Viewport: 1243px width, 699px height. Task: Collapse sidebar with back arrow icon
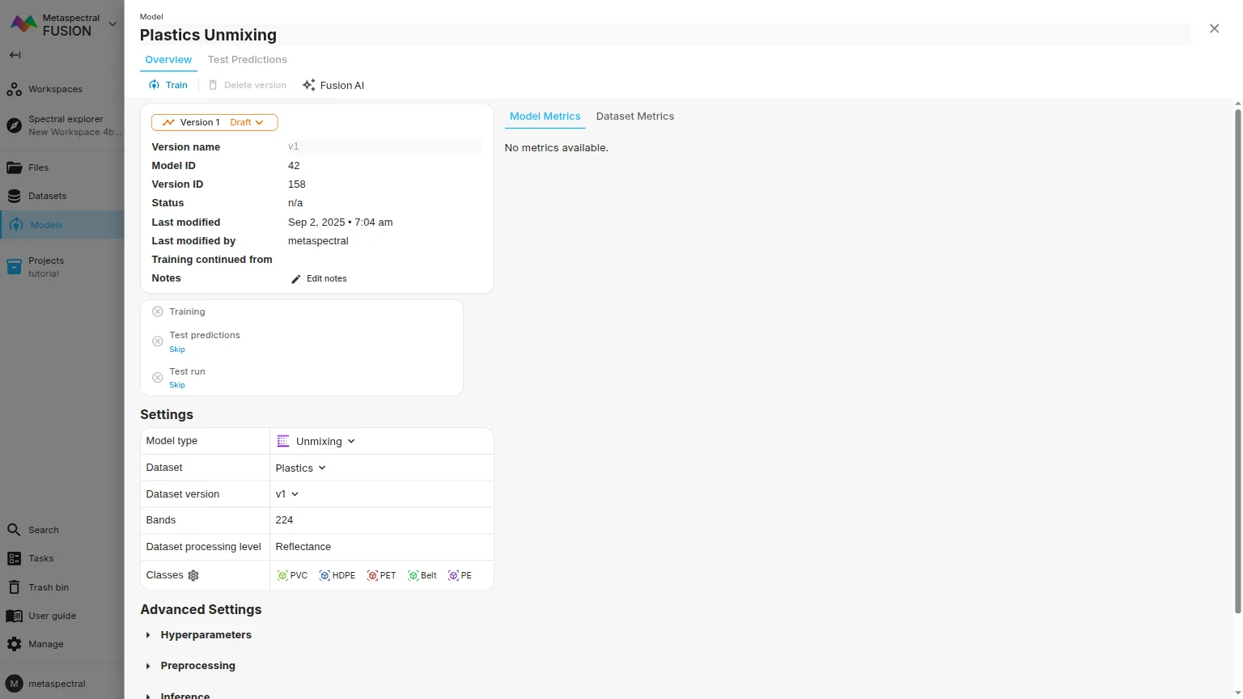point(15,55)
